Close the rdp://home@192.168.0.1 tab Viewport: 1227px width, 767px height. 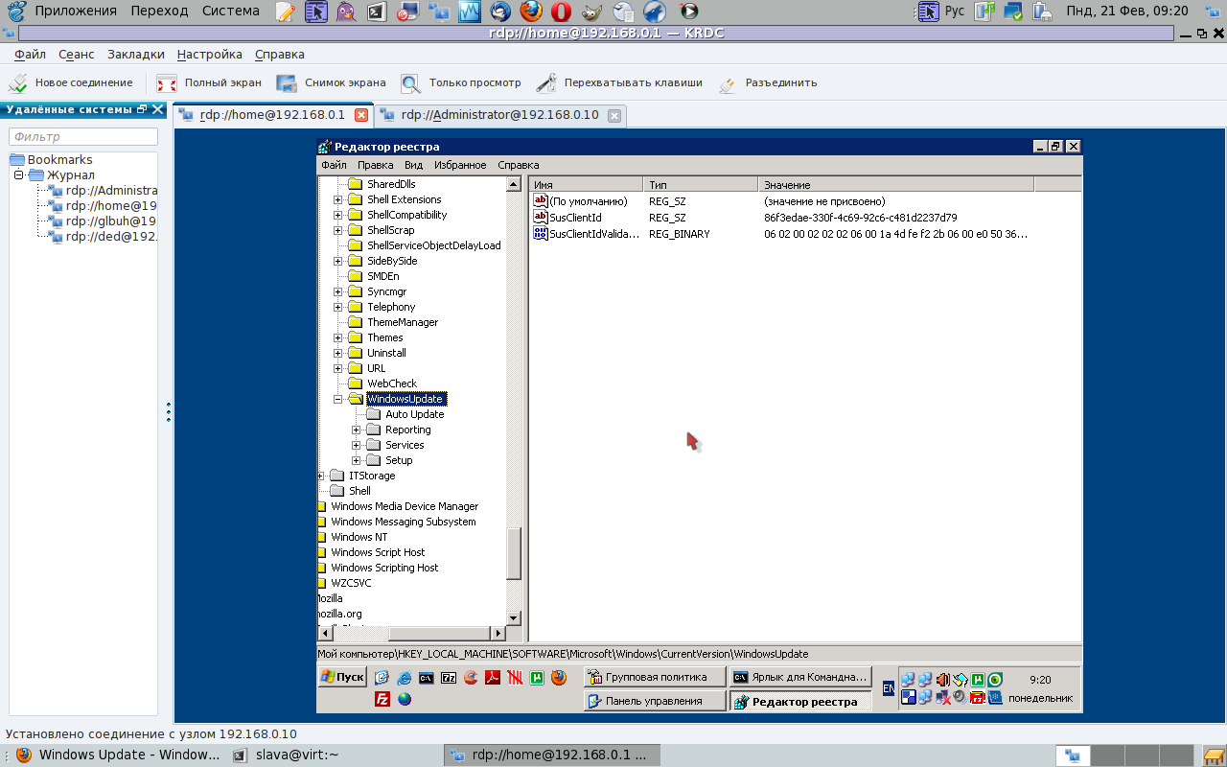pyautogui.click(x=361, y=115)
